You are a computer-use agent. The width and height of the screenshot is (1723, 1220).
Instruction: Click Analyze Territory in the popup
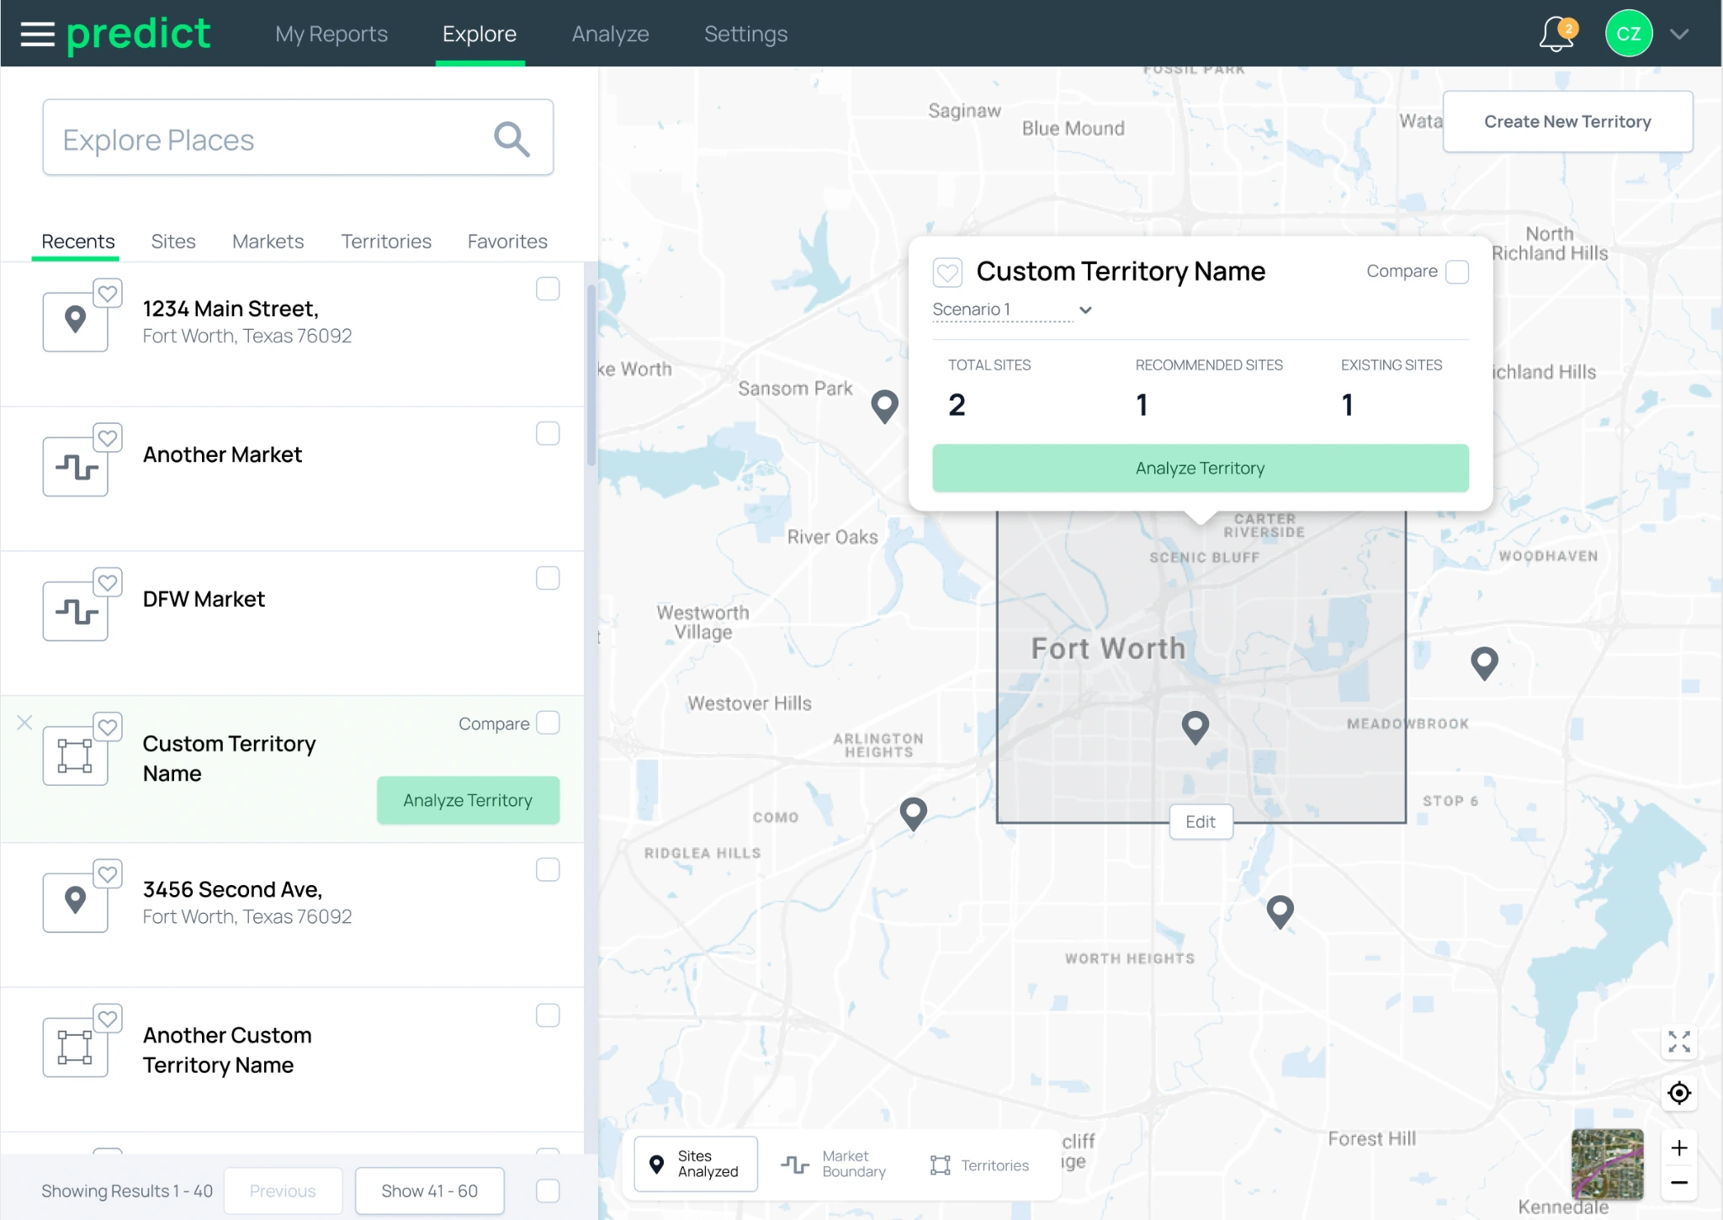tap(1201, 468)
